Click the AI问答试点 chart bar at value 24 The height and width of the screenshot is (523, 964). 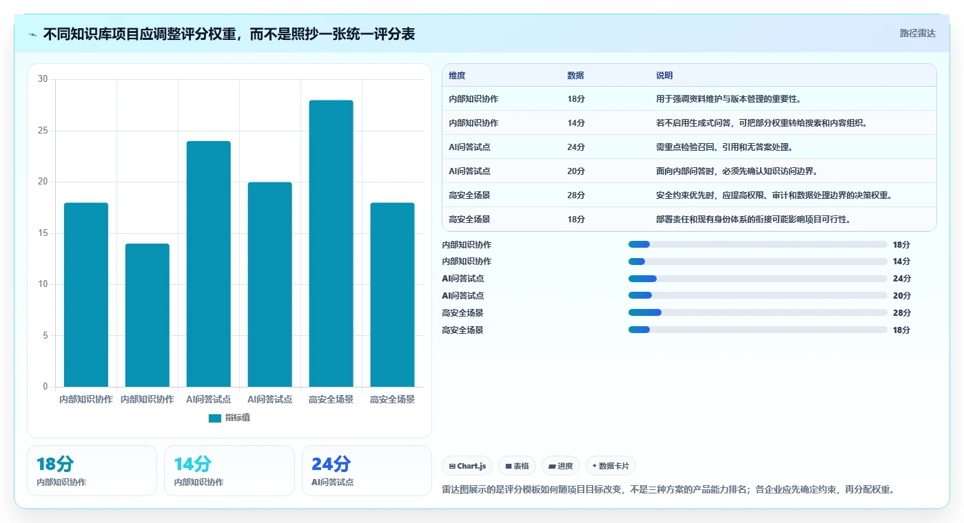[x=209, y=264]
